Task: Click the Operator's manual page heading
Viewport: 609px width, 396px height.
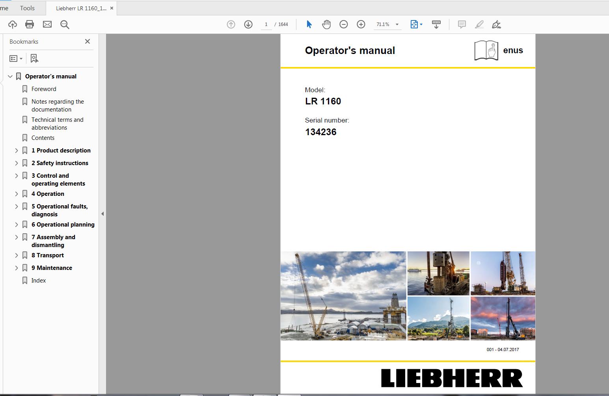Action: click(350, 50)
